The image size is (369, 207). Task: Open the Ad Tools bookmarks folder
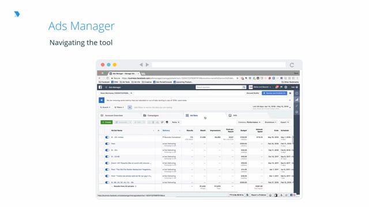[125, 82]
